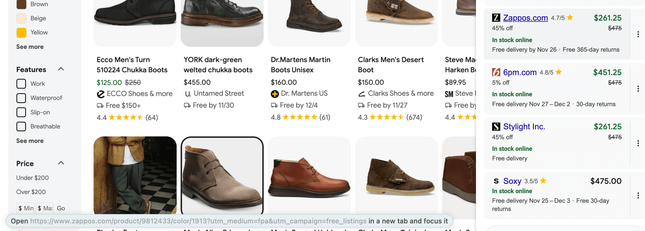Collapse the Features filter section
645x231 pixels.
(x=60, y=69)
